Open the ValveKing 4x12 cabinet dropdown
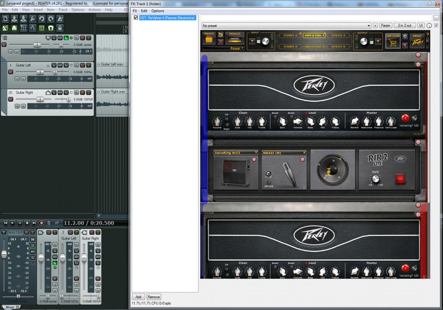This screenshot has height=310, width=443. click(x=236, y=153)
